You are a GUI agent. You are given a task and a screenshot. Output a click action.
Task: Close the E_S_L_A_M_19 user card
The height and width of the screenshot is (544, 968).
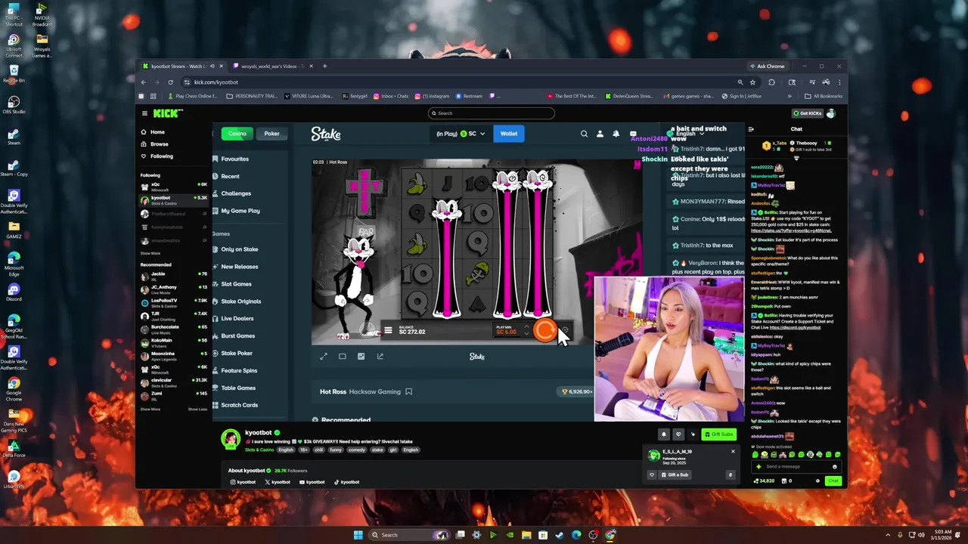pyautogui.click(x=732, y=452)
